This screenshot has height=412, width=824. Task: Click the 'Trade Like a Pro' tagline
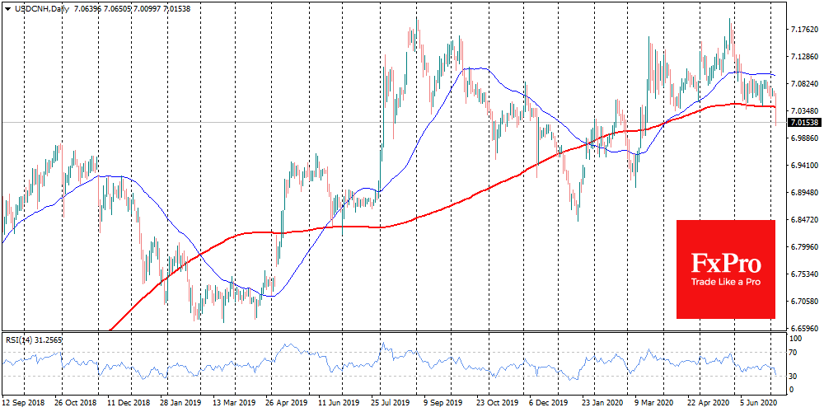(x=725, y=283)
